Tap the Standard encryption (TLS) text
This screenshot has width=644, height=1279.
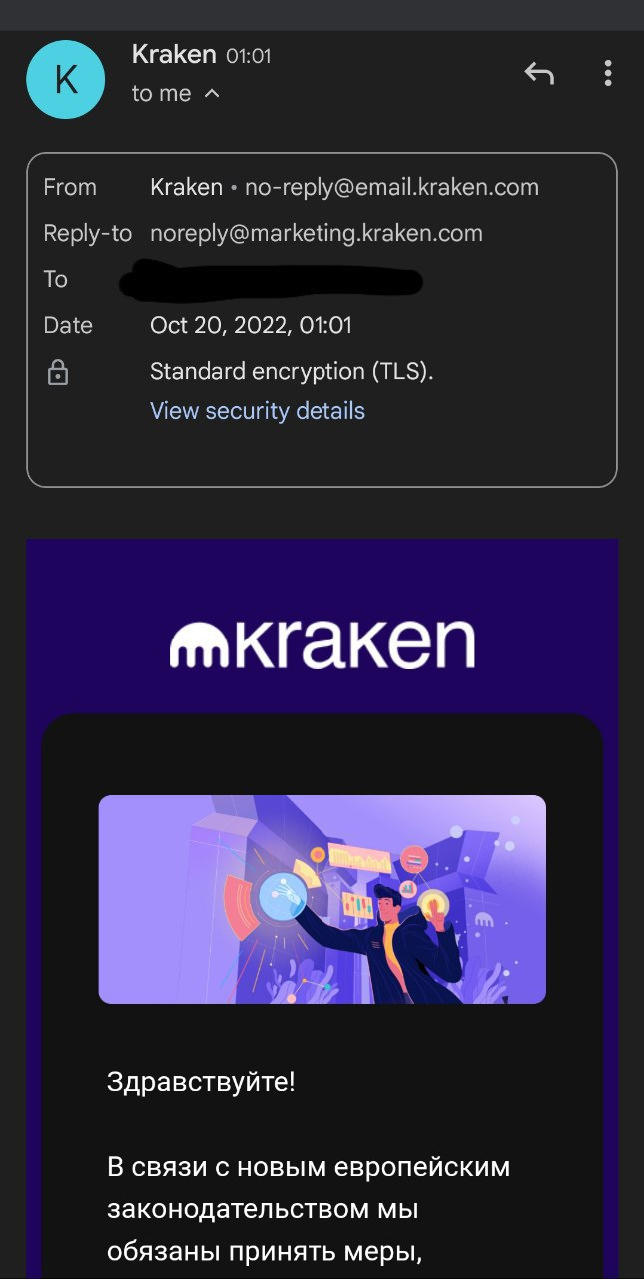tap(292, 372)
